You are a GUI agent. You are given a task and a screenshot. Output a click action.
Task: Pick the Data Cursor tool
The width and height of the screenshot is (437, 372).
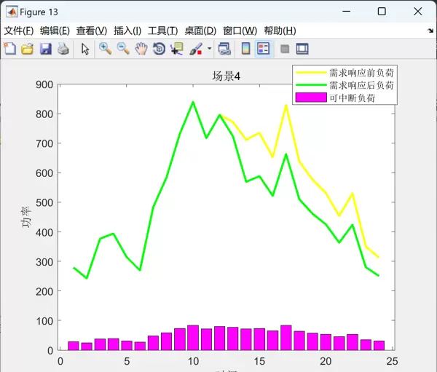[x=177, y=49]
